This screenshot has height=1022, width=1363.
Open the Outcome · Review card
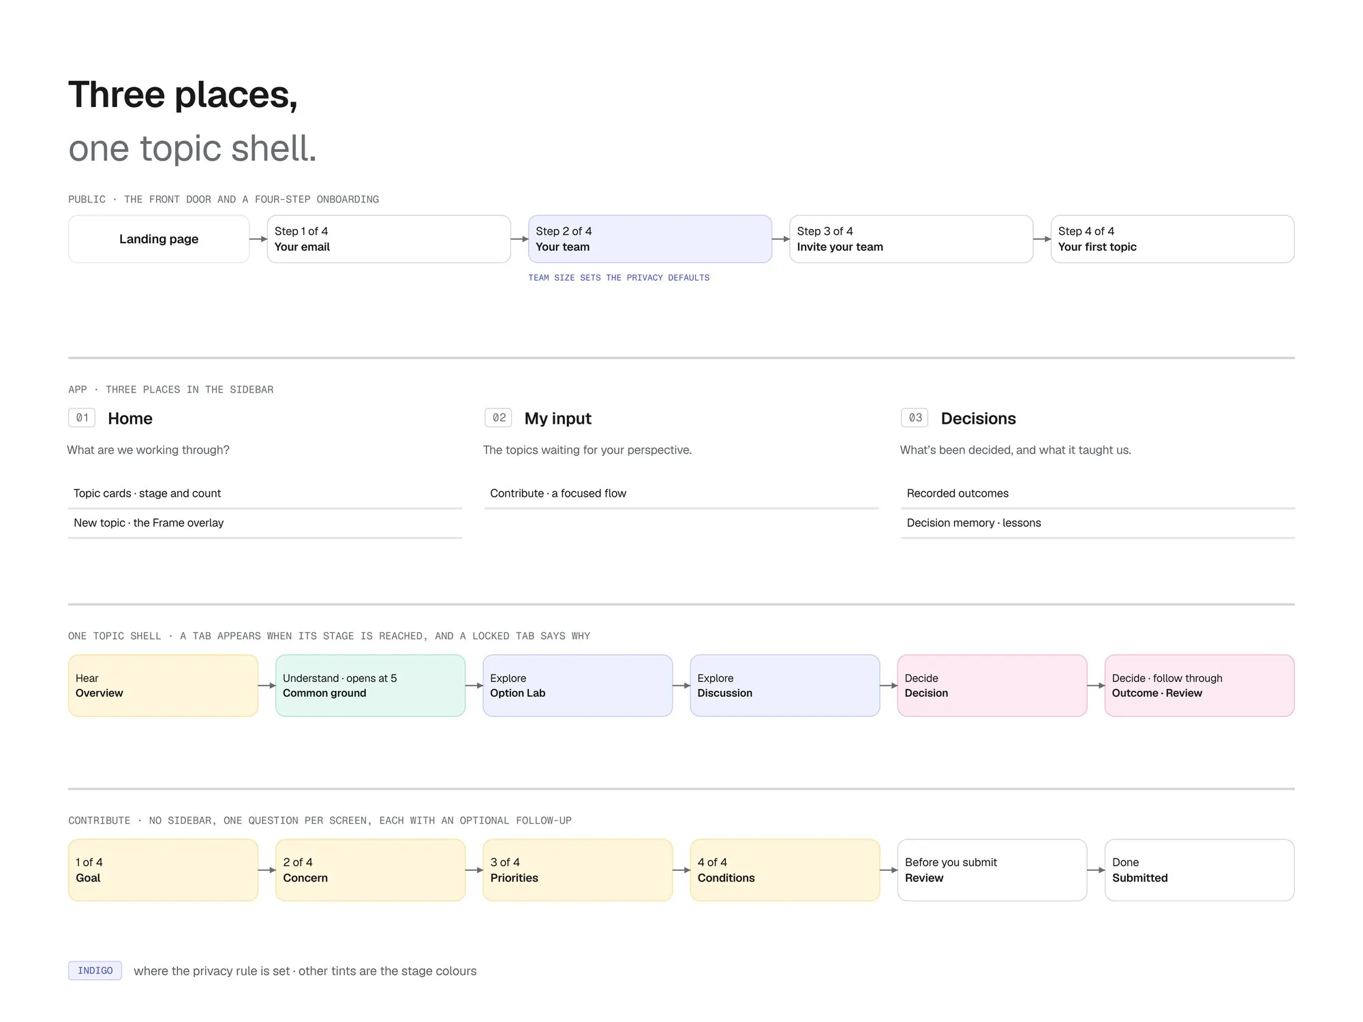pyautogui.click(x=1199, y=685)
